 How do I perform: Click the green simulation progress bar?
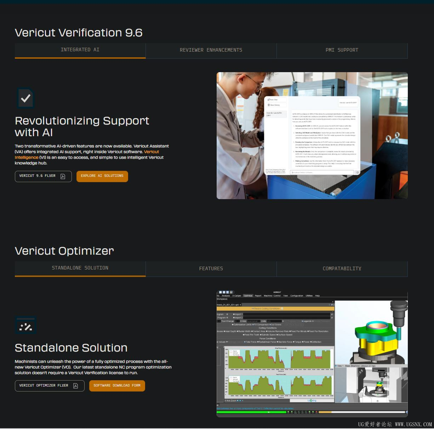(x=251, y=412)
